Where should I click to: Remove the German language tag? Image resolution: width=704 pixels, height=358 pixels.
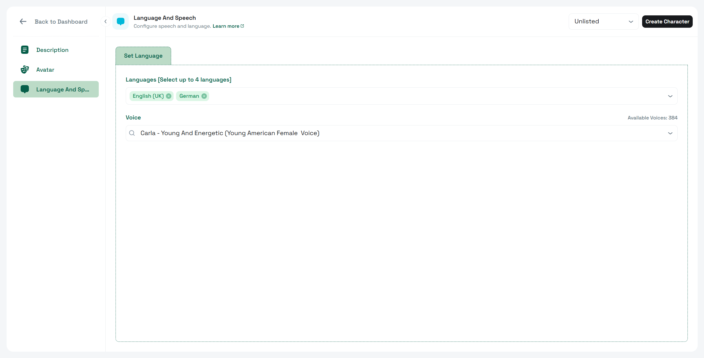pyautogui.click(x=204, y=96)
